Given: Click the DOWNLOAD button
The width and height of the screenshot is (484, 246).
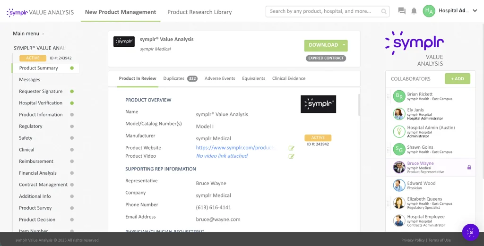Looking at the screenshot, I should click(x=323, y=45).
